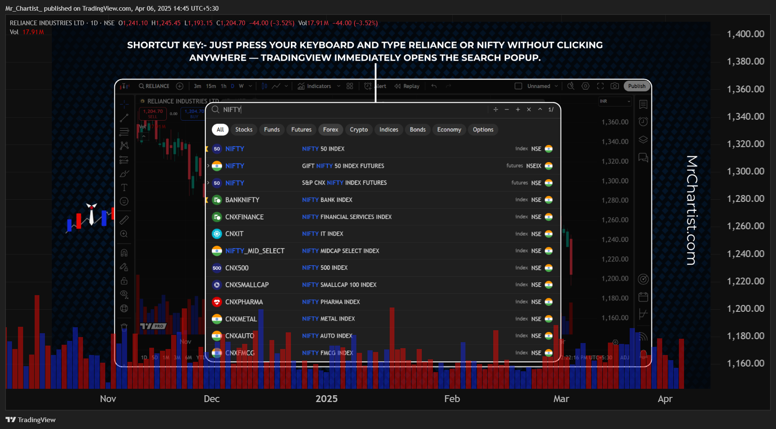The height and width of the screenshot is (429, 776).
Task: Expand S&P CNX NIFTY INDEX FUTURES row
Action: (208, 183)
